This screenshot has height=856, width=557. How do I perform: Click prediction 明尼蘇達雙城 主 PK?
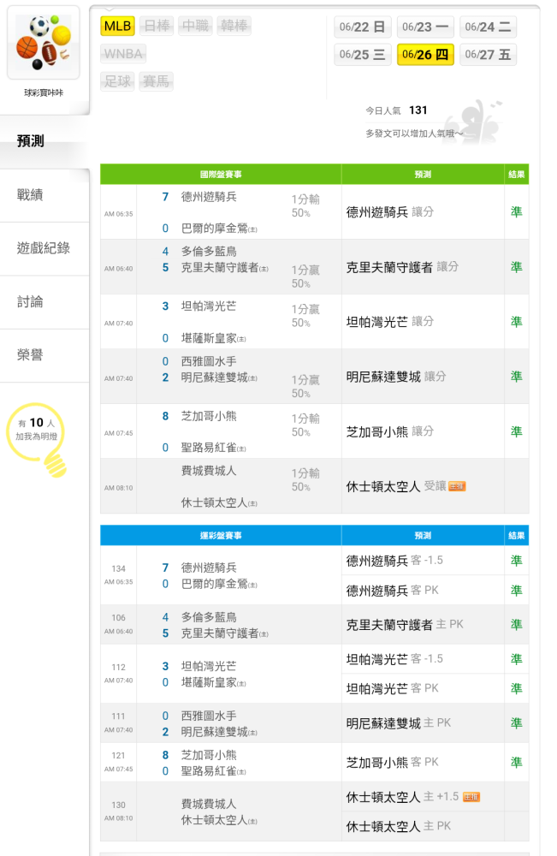398,723
